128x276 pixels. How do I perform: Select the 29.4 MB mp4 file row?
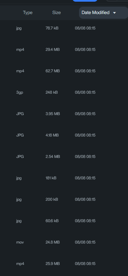coord(64,50)
